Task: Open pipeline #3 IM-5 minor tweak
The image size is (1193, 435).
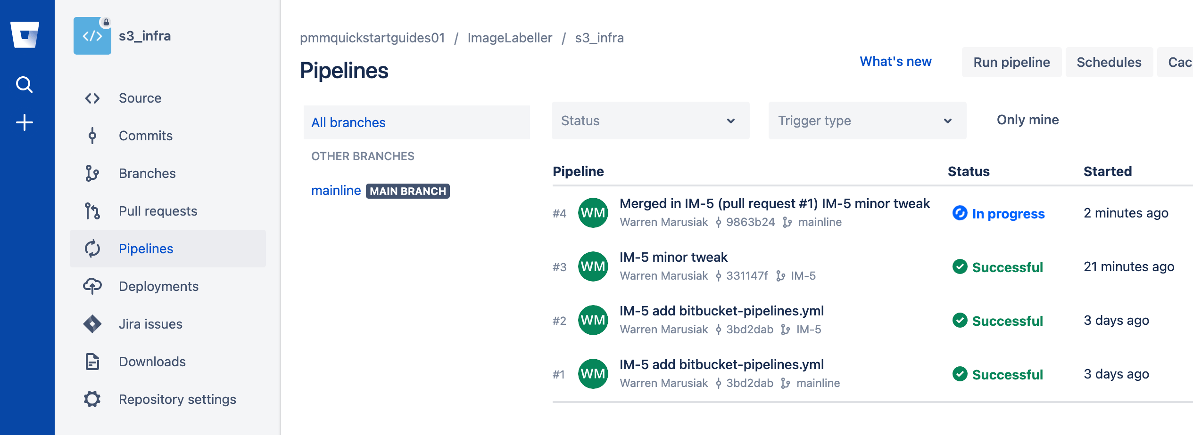Action: point(673,257)
